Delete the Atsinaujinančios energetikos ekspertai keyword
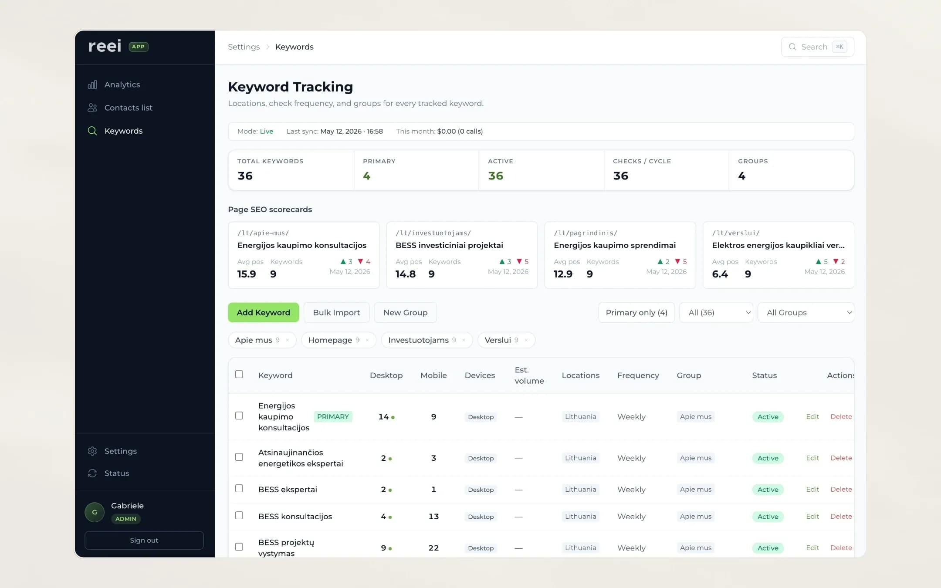The height and width of the screenshot is (588, 941). click(x=841, y=458)
